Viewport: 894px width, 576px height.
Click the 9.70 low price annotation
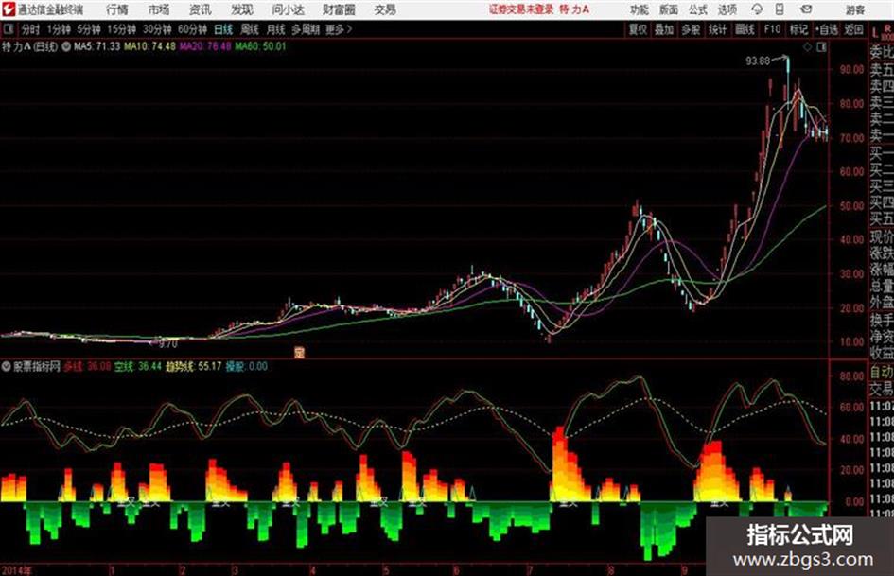point(168,344)
